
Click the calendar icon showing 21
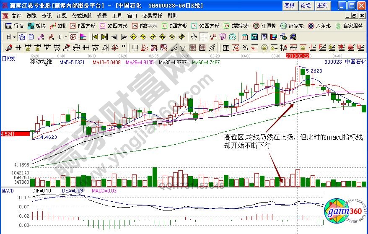[244, 37]
